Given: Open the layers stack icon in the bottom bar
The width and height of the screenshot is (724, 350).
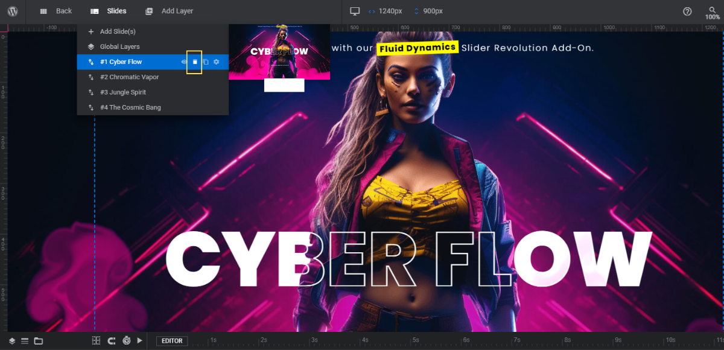Looking at the screenshot, I should (x=12, y=341).
